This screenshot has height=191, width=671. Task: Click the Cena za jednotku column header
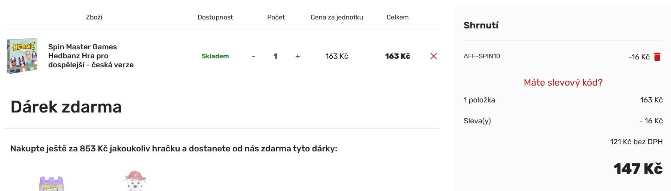[x=336, y=17]
